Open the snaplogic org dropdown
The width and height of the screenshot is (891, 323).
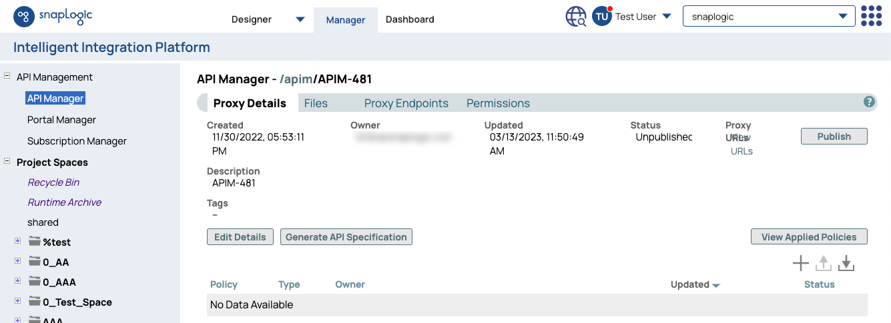tap(769, 17)
